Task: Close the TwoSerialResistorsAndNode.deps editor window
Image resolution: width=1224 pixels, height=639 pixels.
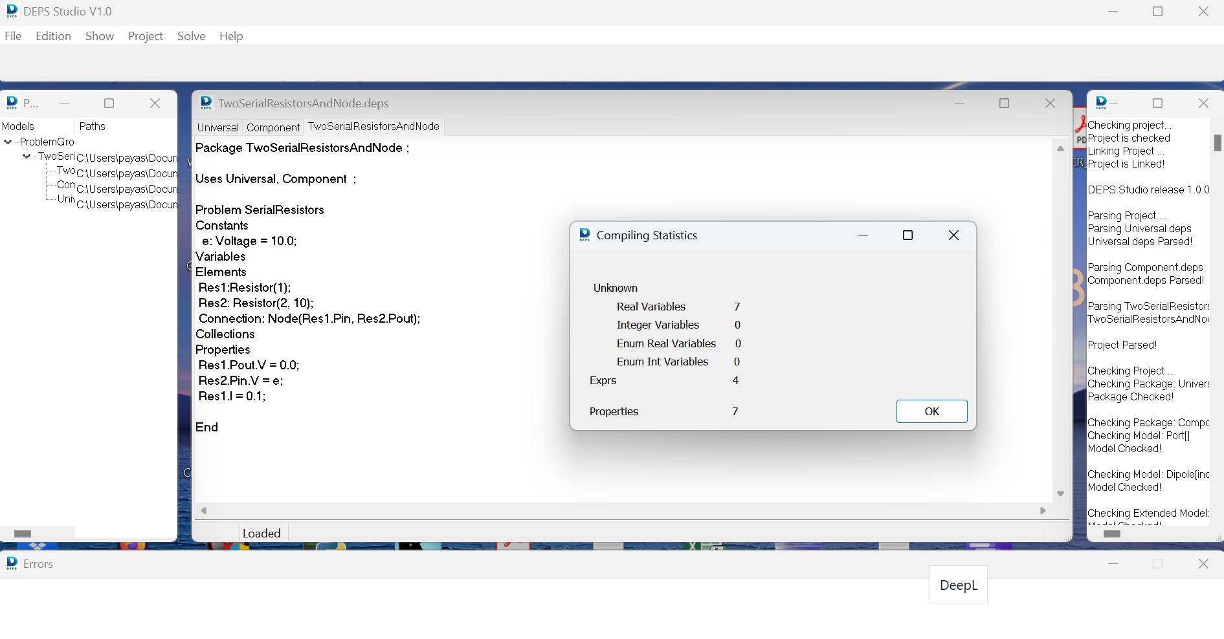Action: (1050, 103)
